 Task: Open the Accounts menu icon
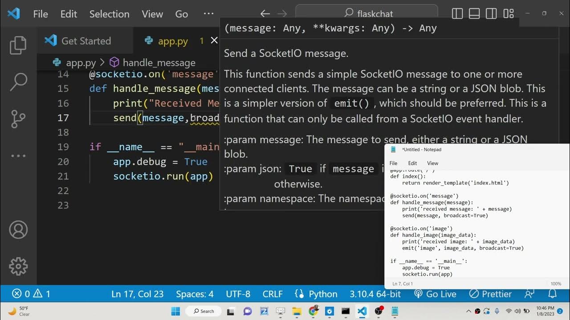[18, 230]
